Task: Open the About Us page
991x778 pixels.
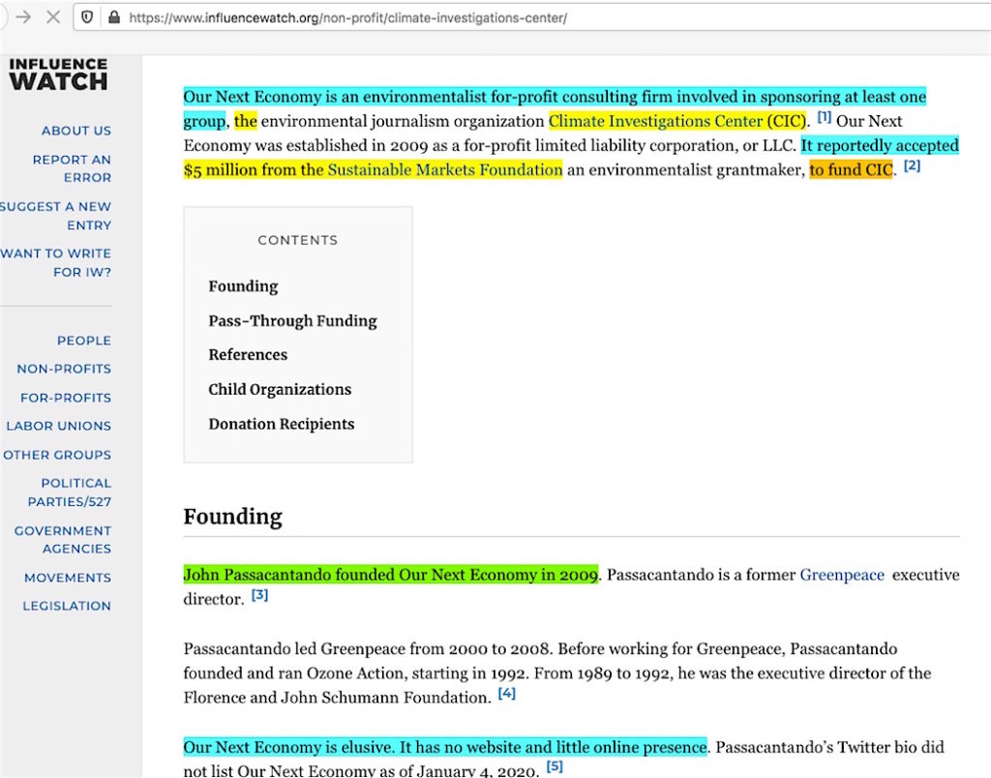Action: pos(75,131)
